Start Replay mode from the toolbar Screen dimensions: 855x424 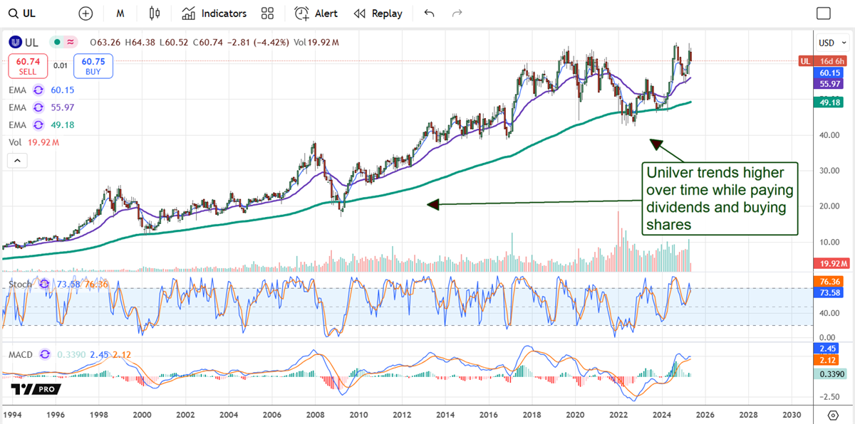coord(378,14)
